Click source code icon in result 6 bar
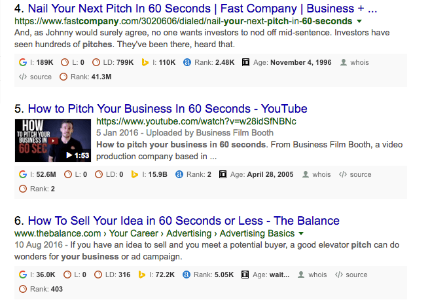Image resolution: width=447 pixels, height=304 pixels. tap(338, 275)
